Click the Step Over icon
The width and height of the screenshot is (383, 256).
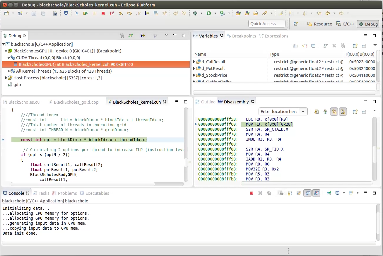(129, 13)
